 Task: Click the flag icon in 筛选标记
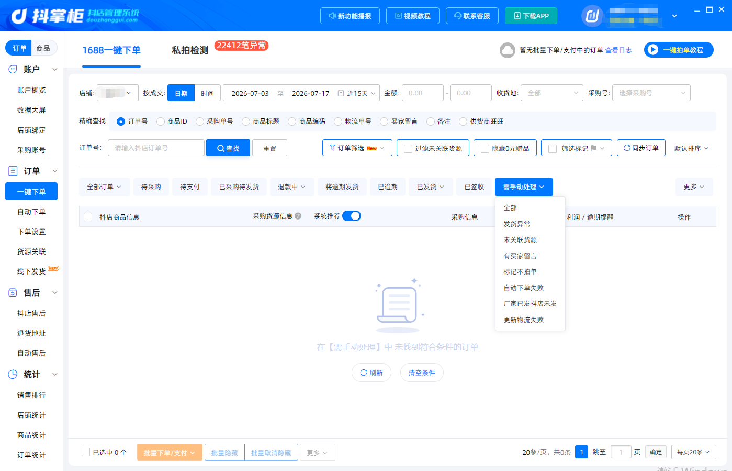593,148
